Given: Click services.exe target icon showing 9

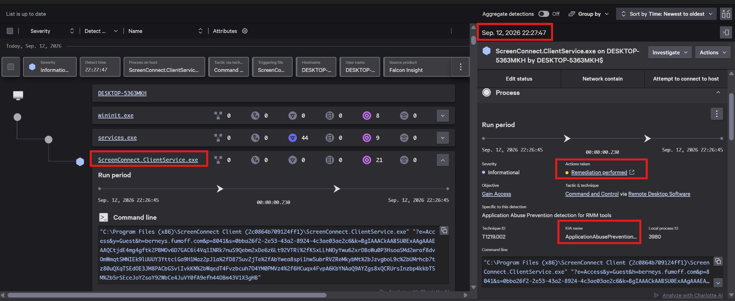Looking at the screenshot, I should click(x=367, y=138).
